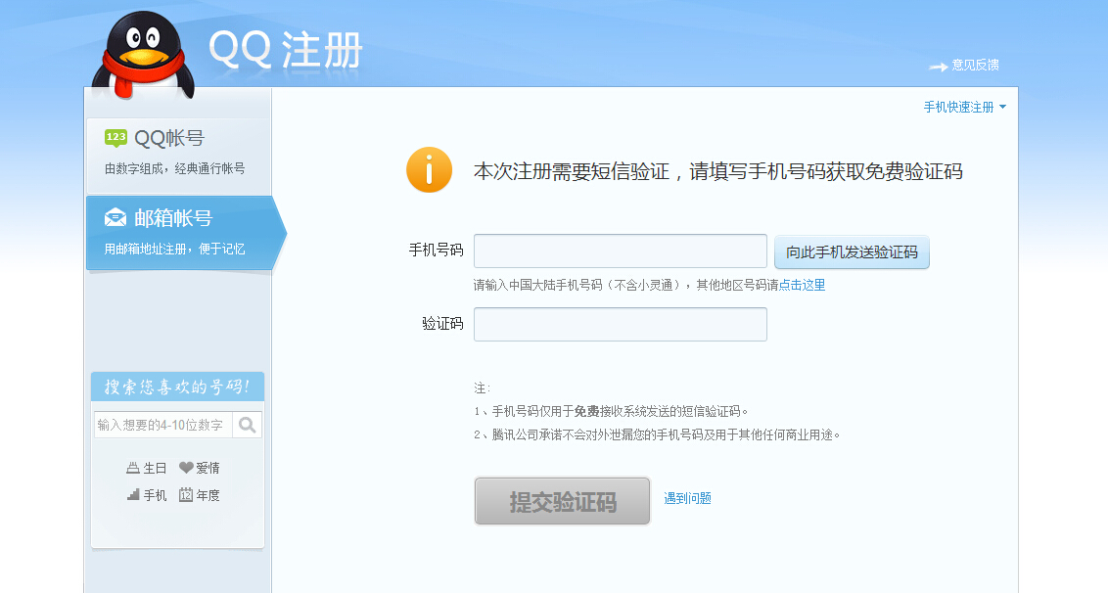Click the 用邮箱地址注册，便于记忆 description
The height and width of the screenshot is (593, 1108).
pyautogui.click(x=174, y=249)
